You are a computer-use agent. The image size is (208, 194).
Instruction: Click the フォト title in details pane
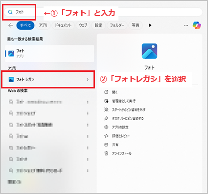pyautogui.click(x=149, y=67)
